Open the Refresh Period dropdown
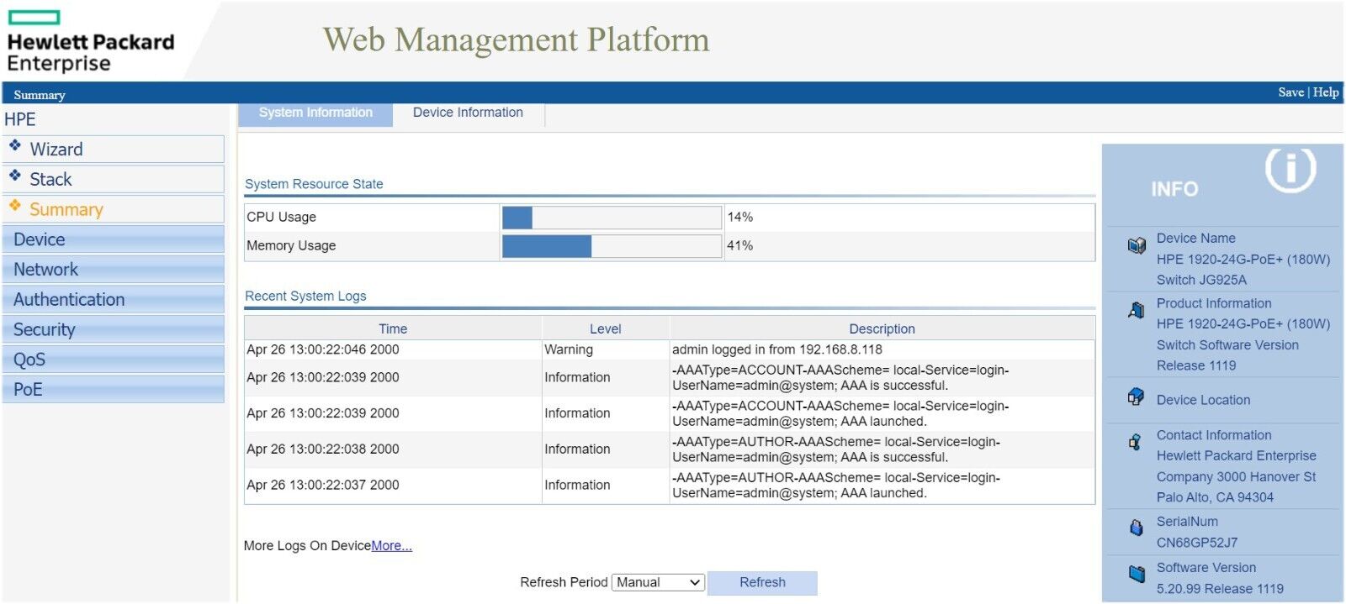Viewport: 1346px width, 604px height. click(658, 582)
